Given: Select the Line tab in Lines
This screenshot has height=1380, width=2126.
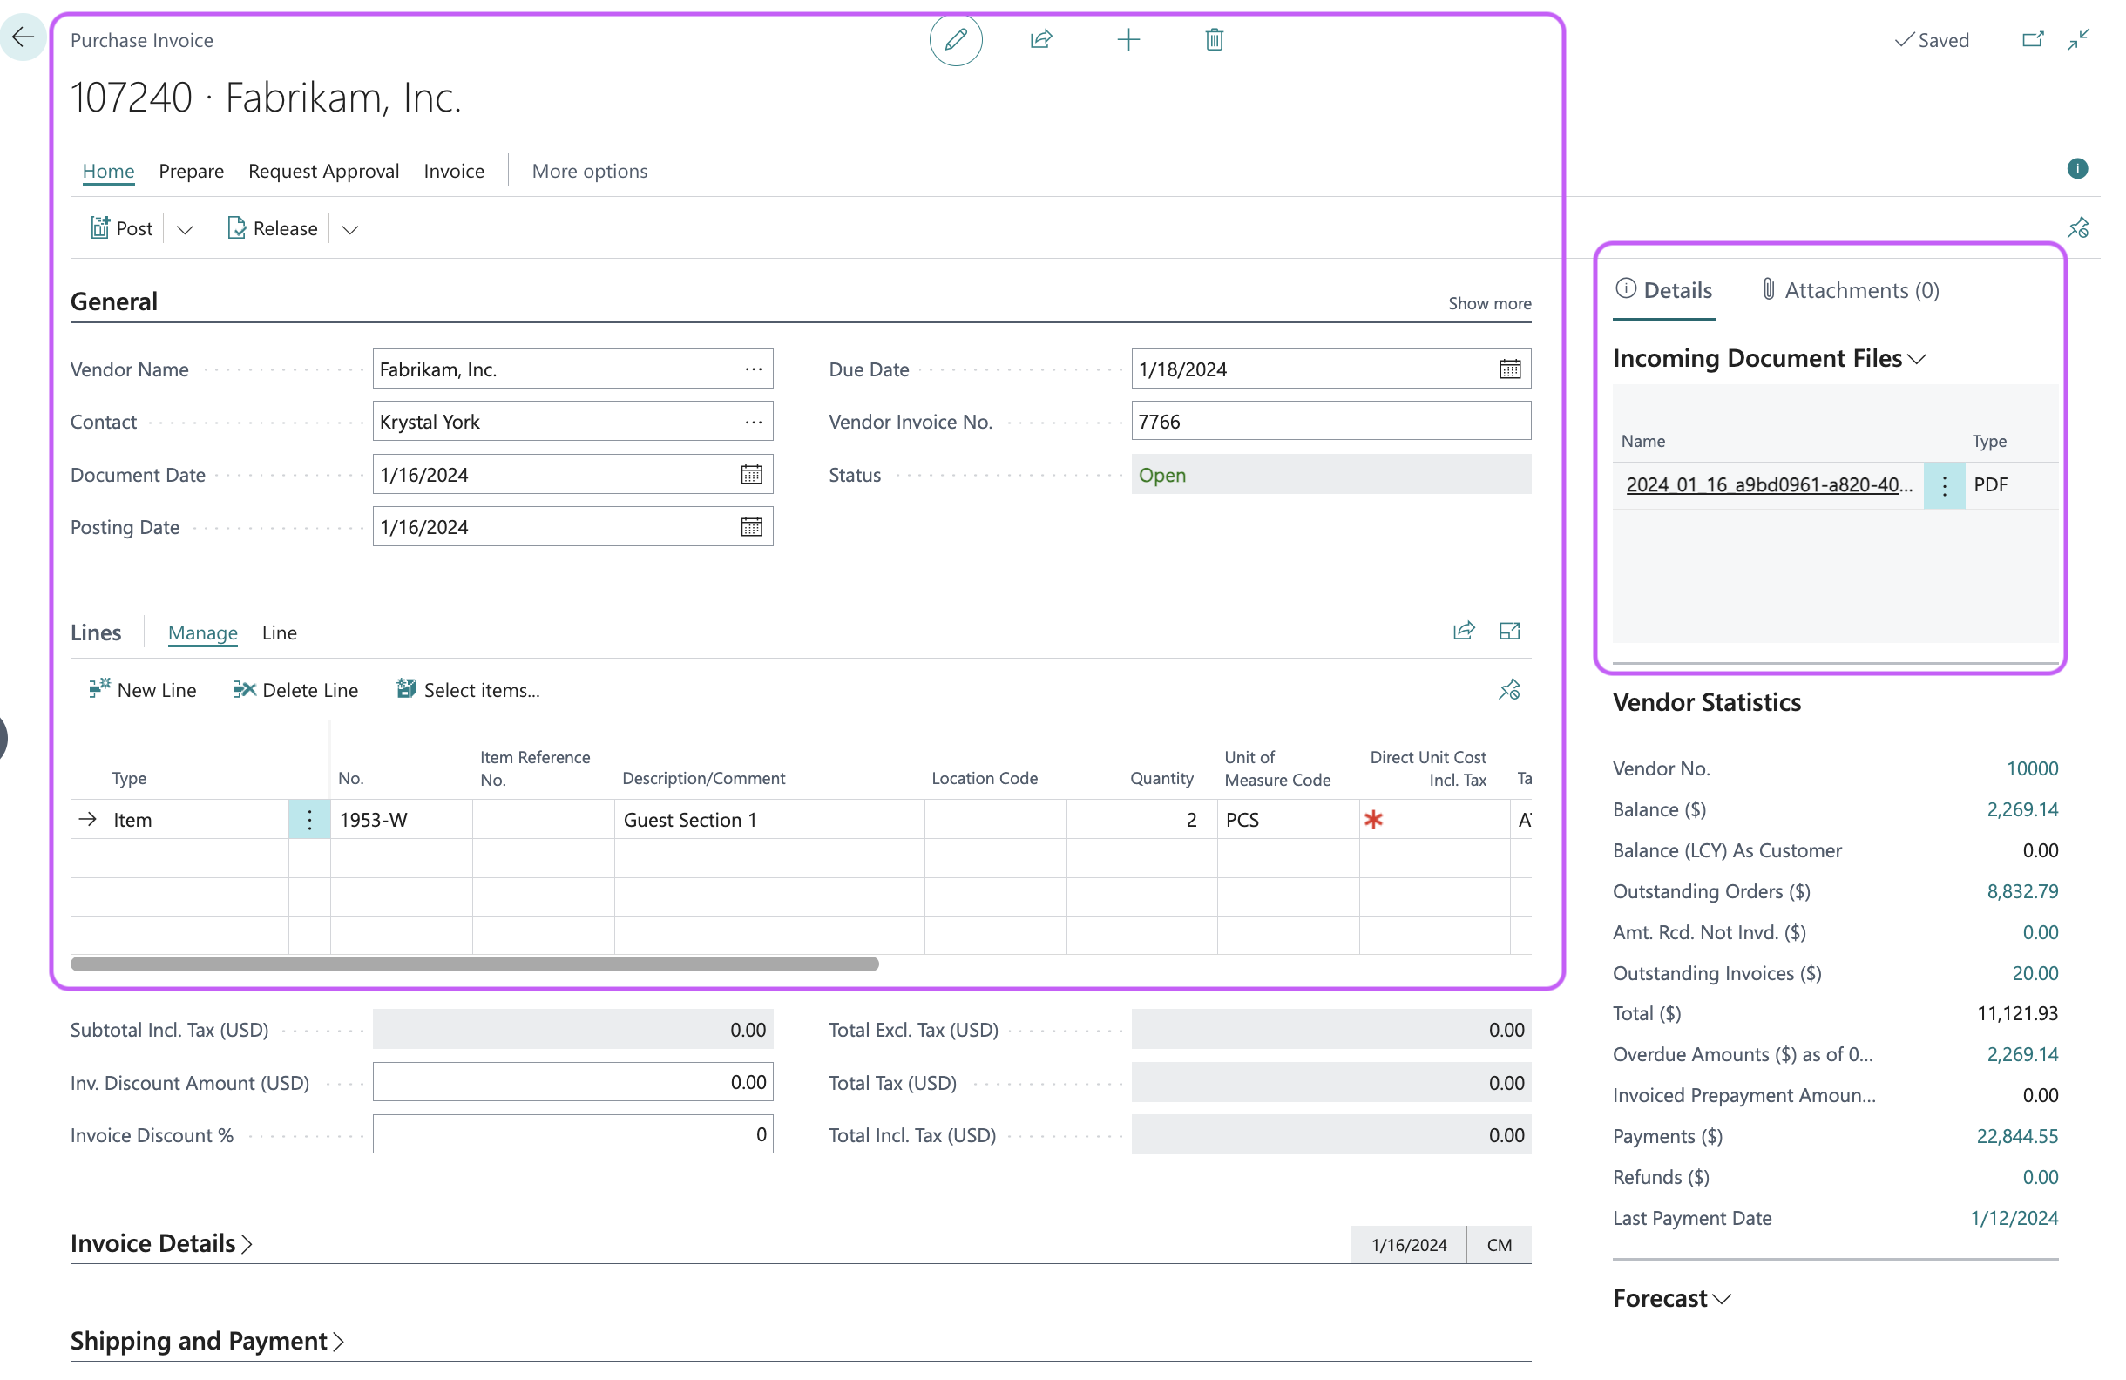Looking at the screenshot, I should 280,632.
